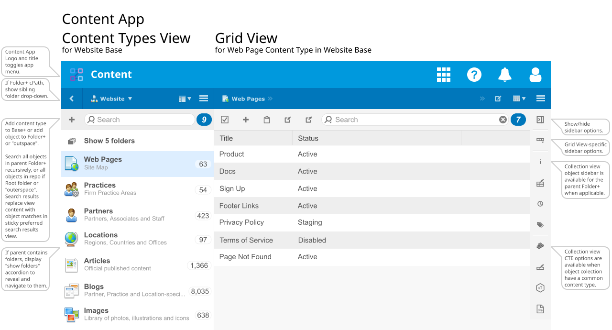Open the PHP file sidebar icon
Image resolution: width=612 pixels, height=330 pixels.
(540, 309)
